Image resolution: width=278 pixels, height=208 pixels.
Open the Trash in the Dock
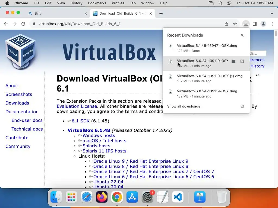pyautogui.click(x=222, y=197)
